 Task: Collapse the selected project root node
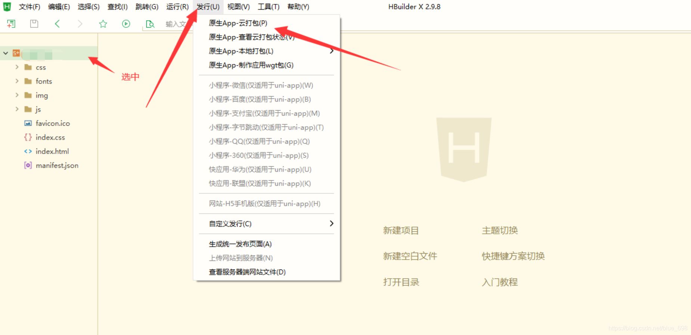pos(6,53)
